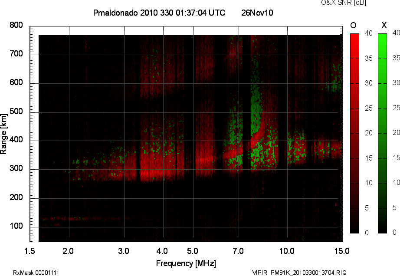Viewport: 400px width, 276px height.
Task: Click the red O-mode SNR colorbar
Action: pyautogui.click(x=354, y=133)
